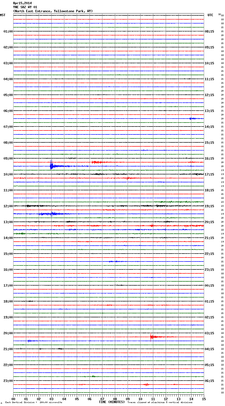Click the Traces clipped at plus/minus 5 divisions note
Viewport: 225px width, 406px height.
(160, 403)
